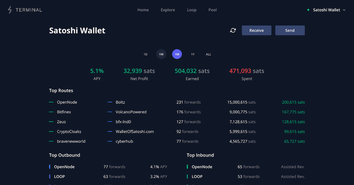Screen dimensions: 354x185
Task: Select OpenNode in Top Inbound
Action: click(202, 167)
